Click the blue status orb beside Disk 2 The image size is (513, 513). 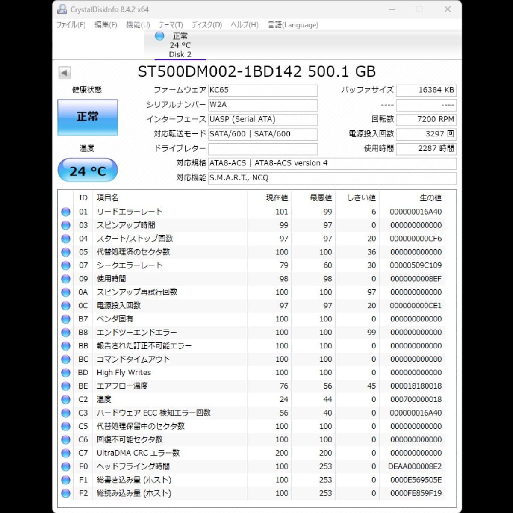click(x=159, y=36)
